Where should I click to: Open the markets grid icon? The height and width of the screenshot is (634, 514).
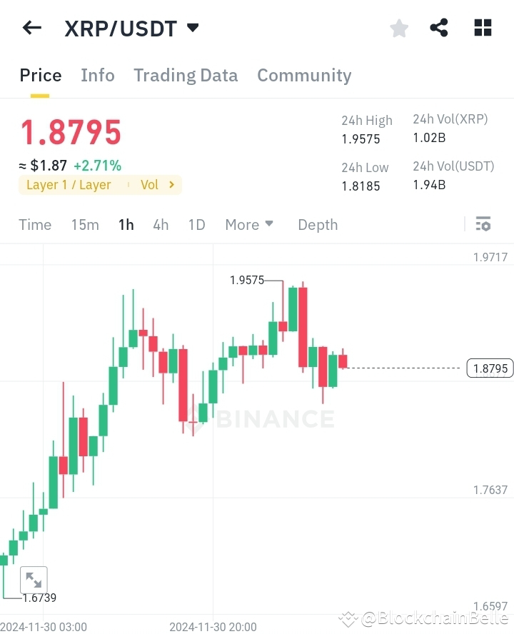(483, 28)
